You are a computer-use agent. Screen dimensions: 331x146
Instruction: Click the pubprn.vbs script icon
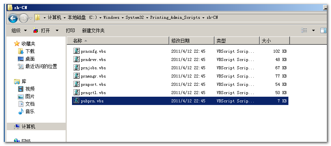77,100
